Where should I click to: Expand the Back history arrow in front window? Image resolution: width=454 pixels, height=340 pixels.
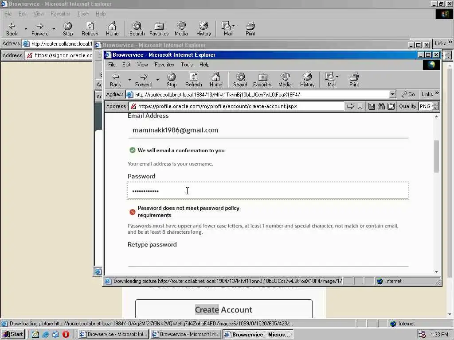pos(129,80)
